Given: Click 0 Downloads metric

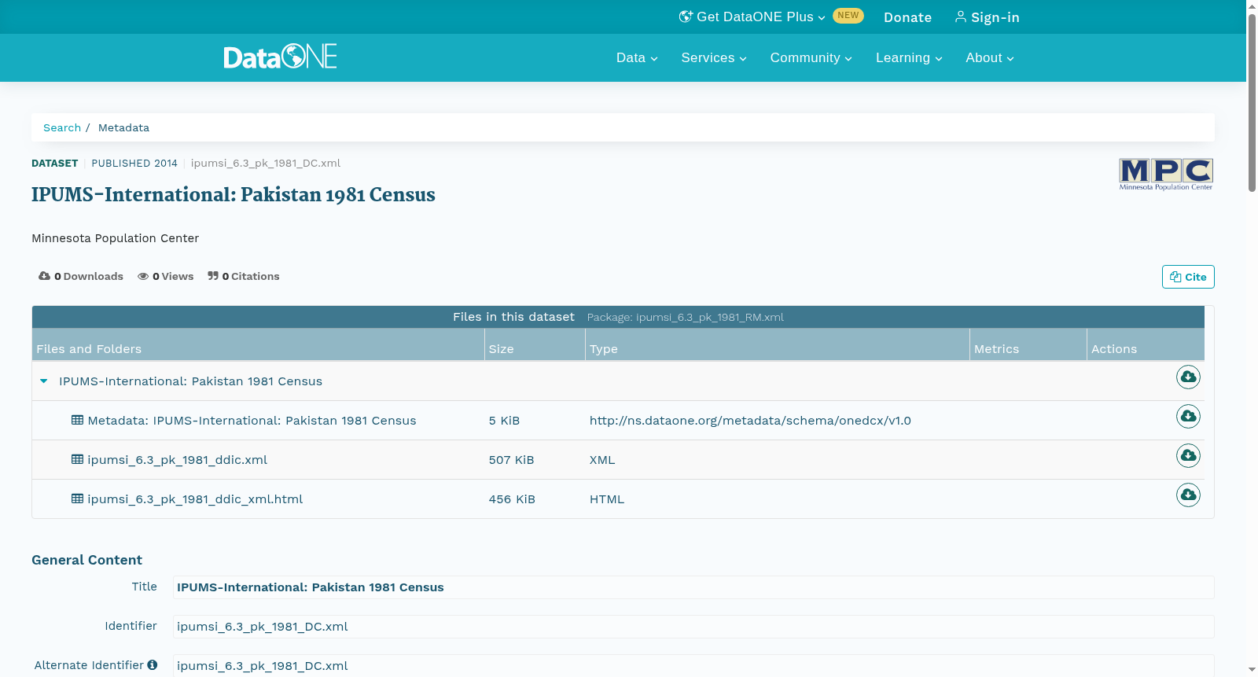Looking at the screenshot, I should pos(81,276).
